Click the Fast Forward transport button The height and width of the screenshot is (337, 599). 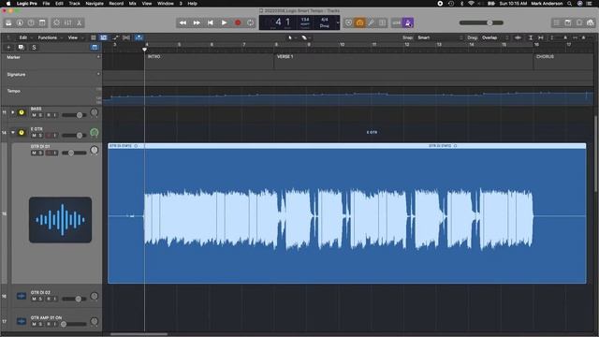coord(197,22)
